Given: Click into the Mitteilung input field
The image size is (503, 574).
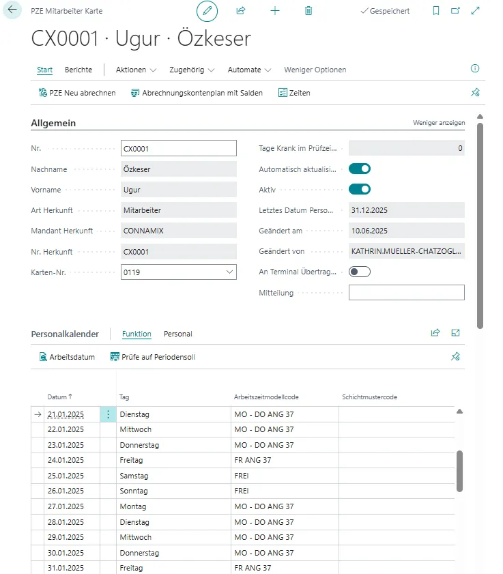Looking at the screenshot, I should 406,293.
